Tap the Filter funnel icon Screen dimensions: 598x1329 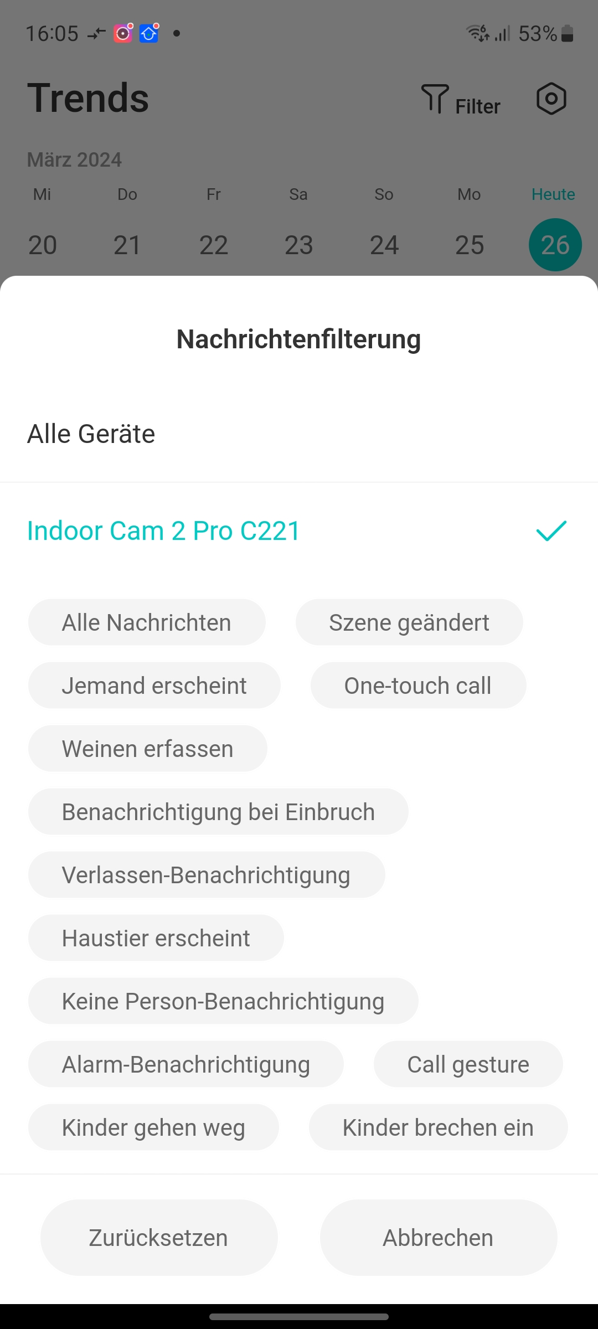(x=435, y=99)
